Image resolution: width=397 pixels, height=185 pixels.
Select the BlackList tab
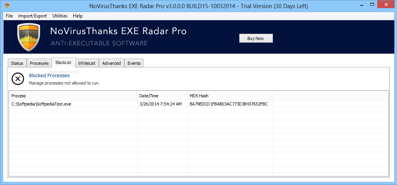click(63, 62)
